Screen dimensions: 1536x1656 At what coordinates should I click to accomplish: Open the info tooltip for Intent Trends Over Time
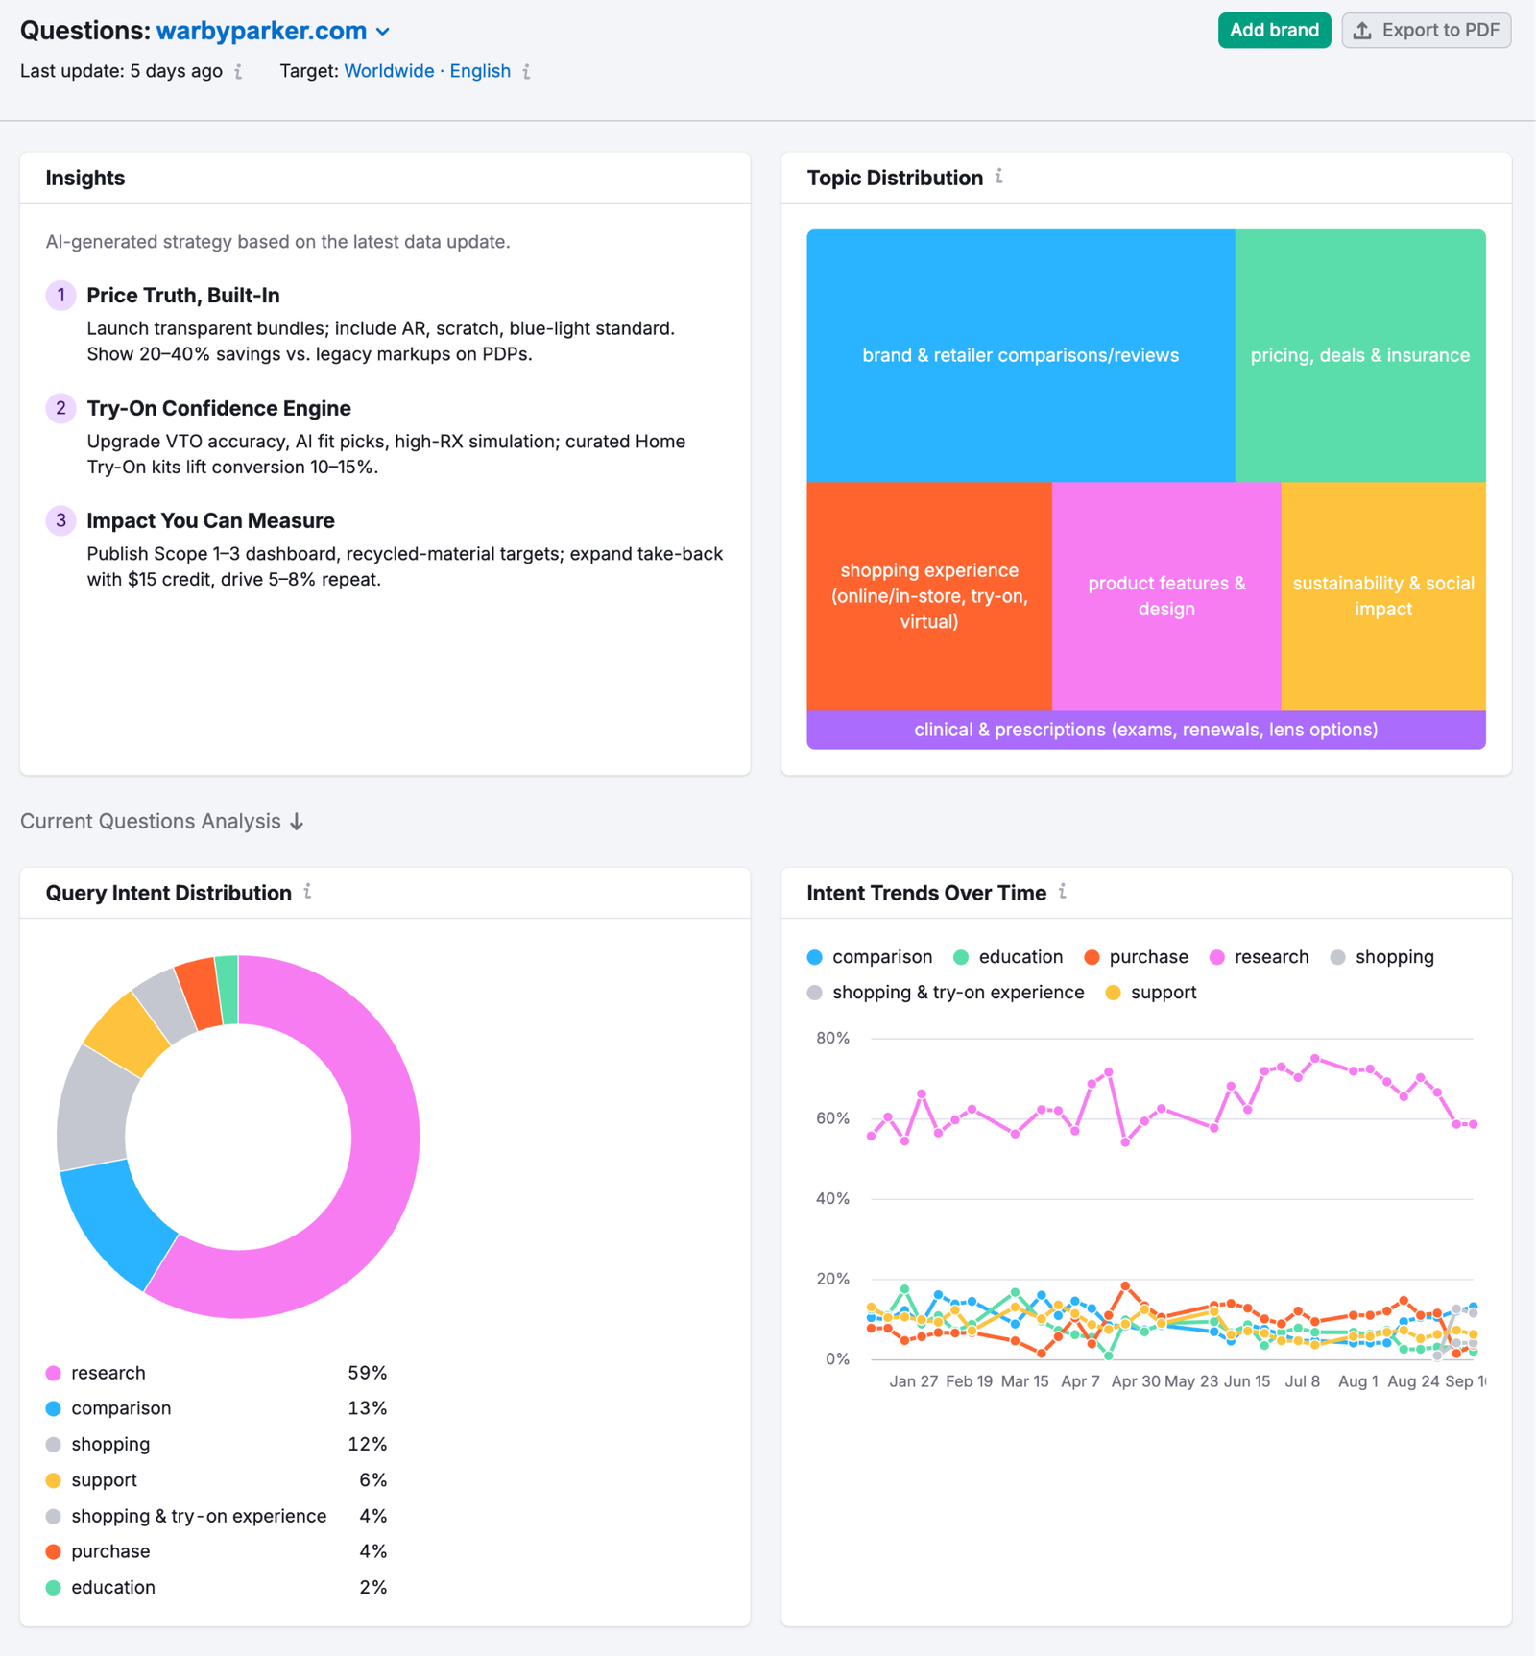[x=1063, y=892]
